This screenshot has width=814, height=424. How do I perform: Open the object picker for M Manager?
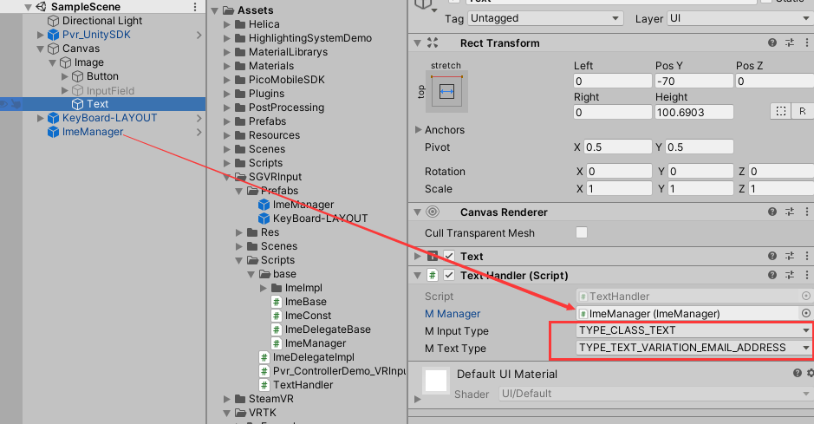click(805, 313)
